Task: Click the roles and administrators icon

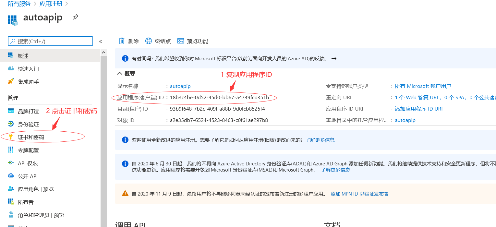Action: click(11, 215)
